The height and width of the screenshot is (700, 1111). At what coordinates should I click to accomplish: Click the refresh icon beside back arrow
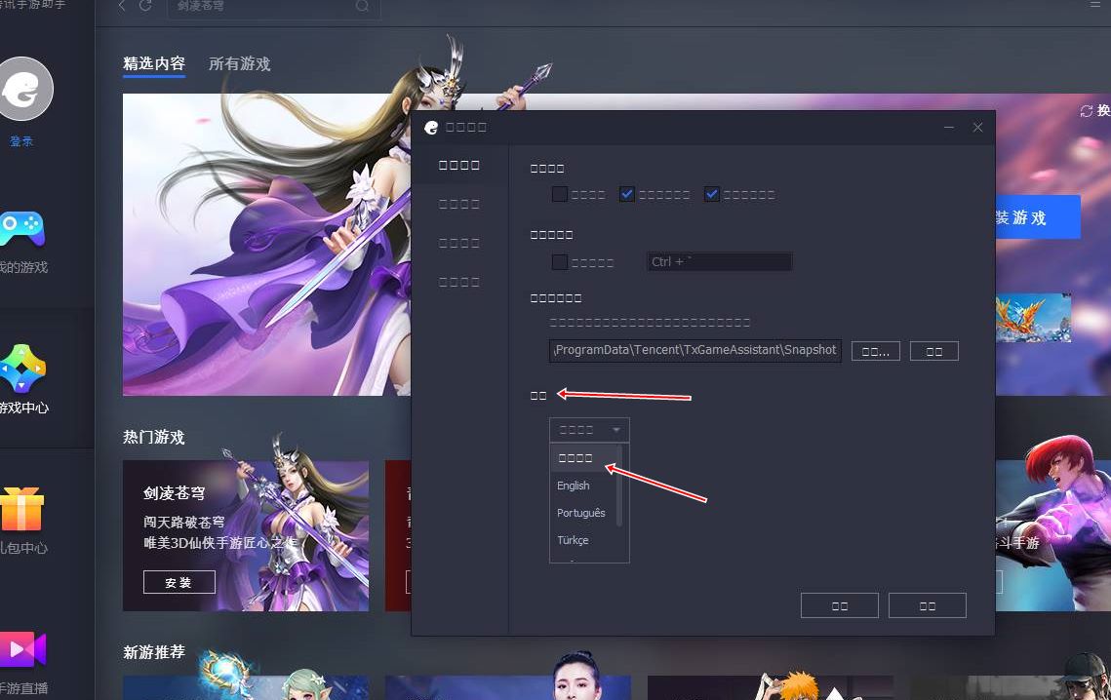[x=145, y=6]
